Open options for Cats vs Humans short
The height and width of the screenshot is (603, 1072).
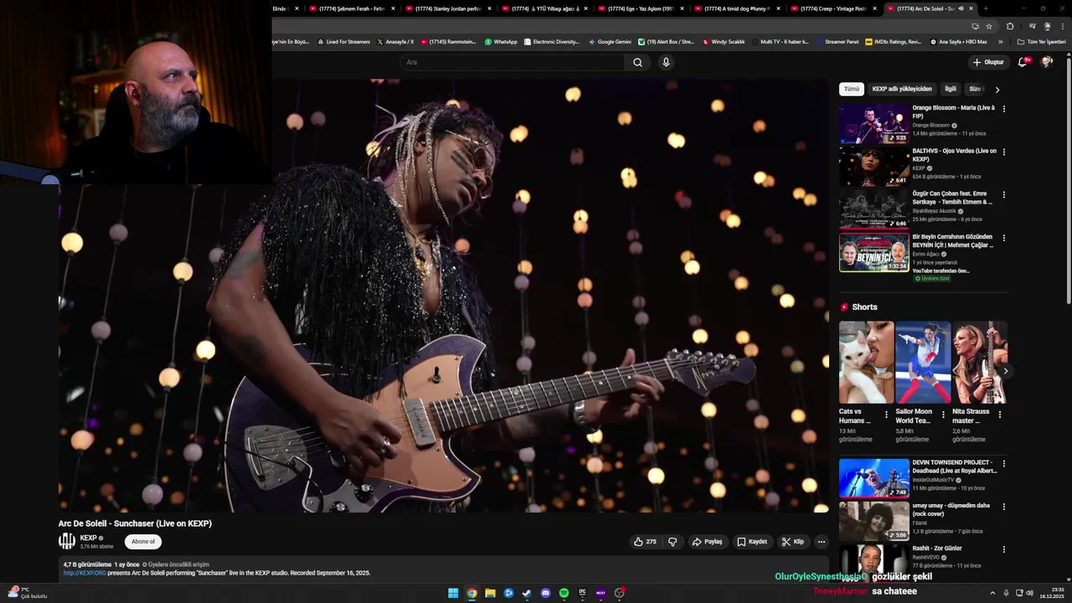tap(886, 414)
